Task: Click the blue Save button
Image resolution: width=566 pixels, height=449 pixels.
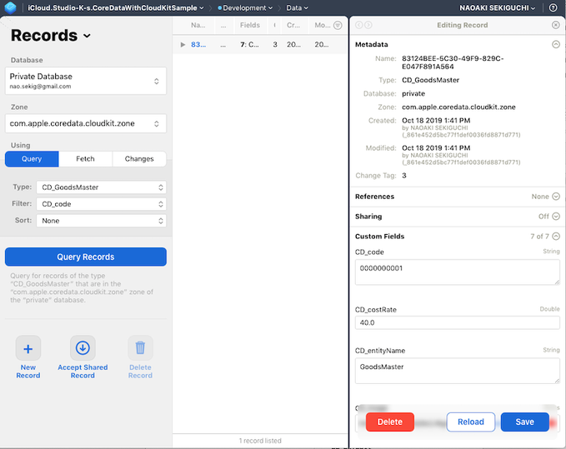Action: click(525, 422)
